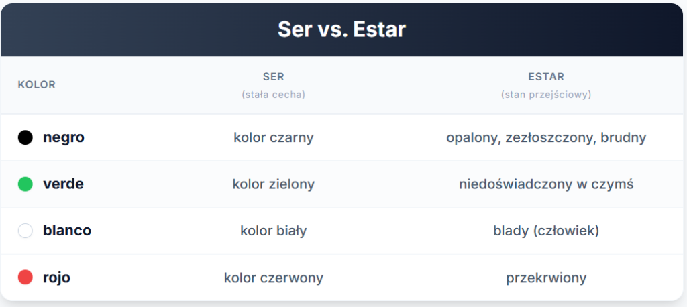Viewport: 687px width, 307px height.
Task: Click the white color dot beside blanco
Action: (25, 231)
